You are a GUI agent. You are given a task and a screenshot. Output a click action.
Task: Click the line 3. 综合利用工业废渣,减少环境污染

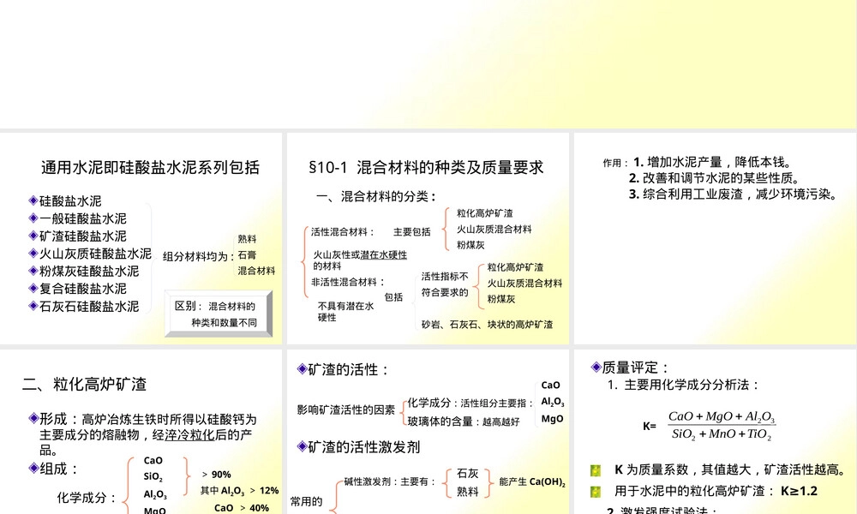click(734, 194)
